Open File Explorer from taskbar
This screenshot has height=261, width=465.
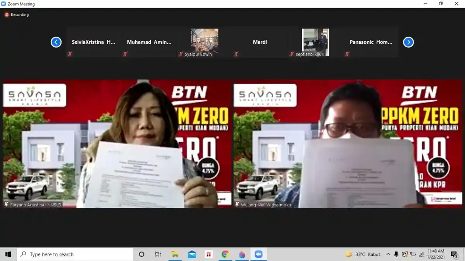(x=175, y=254)
